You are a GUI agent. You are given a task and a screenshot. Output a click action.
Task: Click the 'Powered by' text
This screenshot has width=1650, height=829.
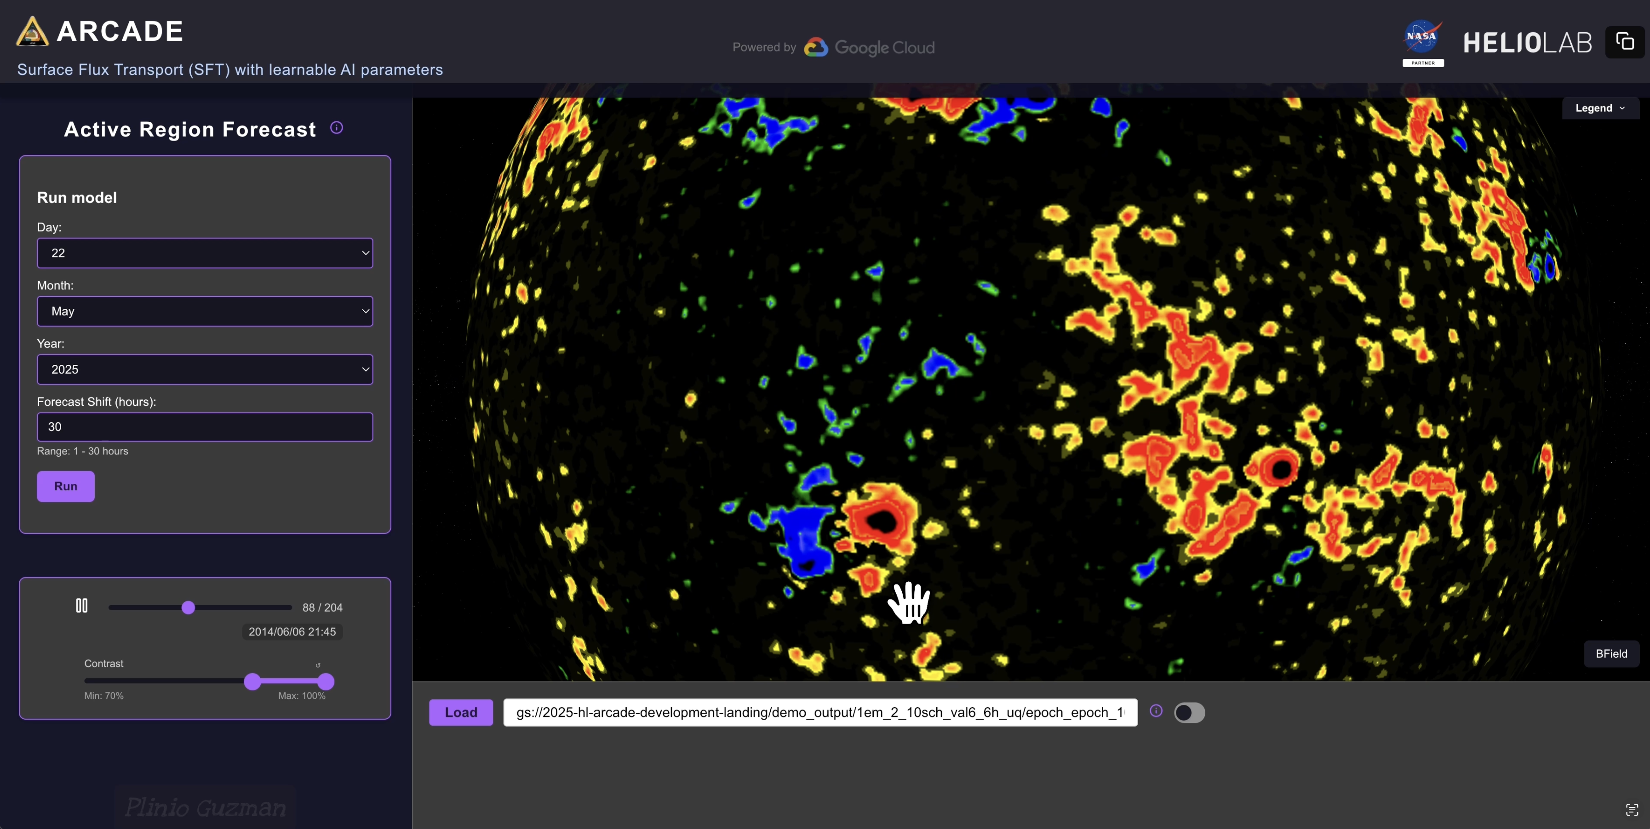coord(764,47)
